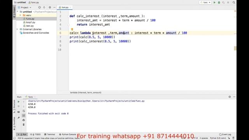Open the Event Log
This screenshot has height=140, width=249.
click(x=225, y=135)
